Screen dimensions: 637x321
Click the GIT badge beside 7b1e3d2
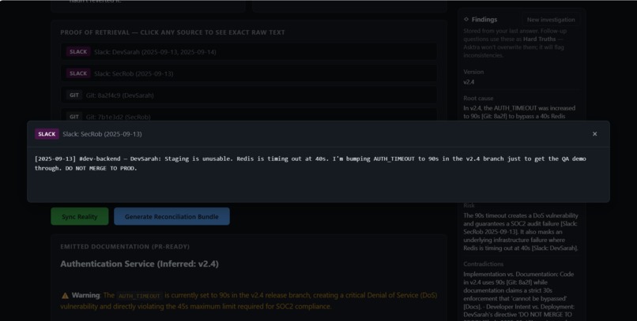[x=74, y=117]
